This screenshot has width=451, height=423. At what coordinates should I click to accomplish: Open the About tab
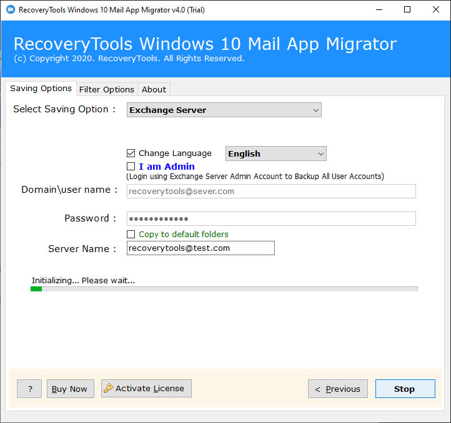(154, 90)
